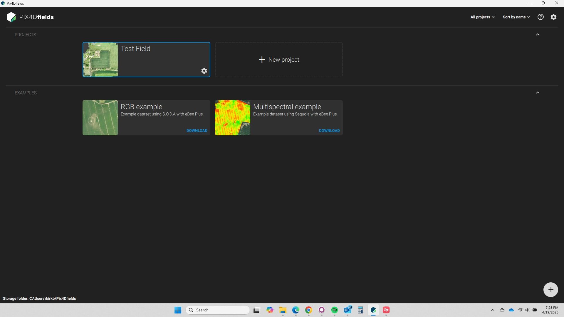This screenshot has height=317, width=564.
Task: Open the All projects filter dropdown
Action: pos(482,17)
